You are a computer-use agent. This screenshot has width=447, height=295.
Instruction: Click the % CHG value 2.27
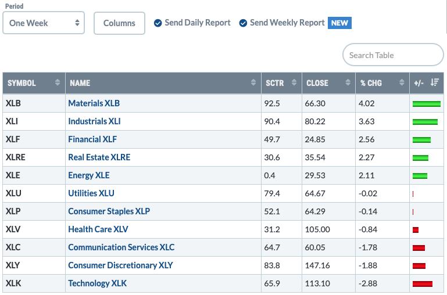coord(367,157)
